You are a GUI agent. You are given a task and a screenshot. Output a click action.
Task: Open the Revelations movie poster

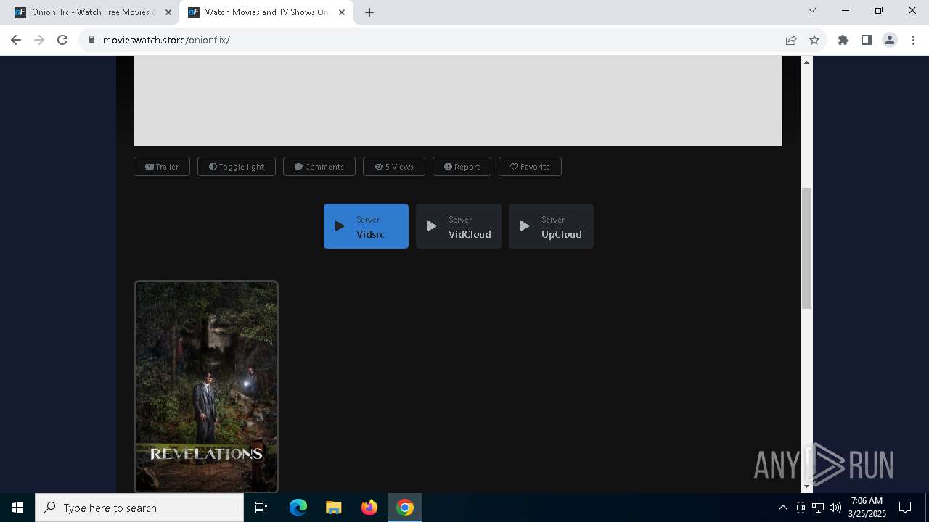tap(206, 386)
